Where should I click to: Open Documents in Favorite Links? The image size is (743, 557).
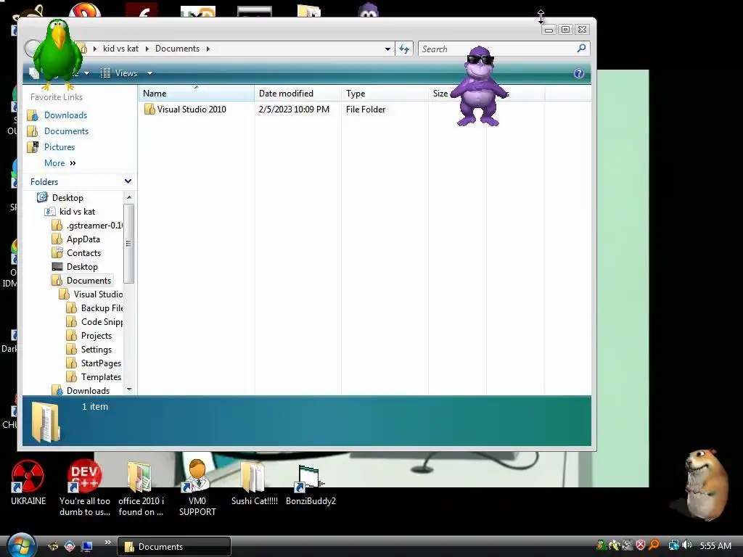[66, 131]
